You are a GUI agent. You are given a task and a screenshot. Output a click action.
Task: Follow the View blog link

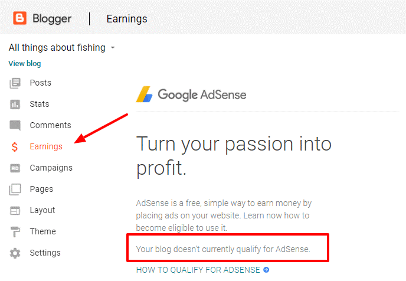pyautogui.click(x=25, y=63)
